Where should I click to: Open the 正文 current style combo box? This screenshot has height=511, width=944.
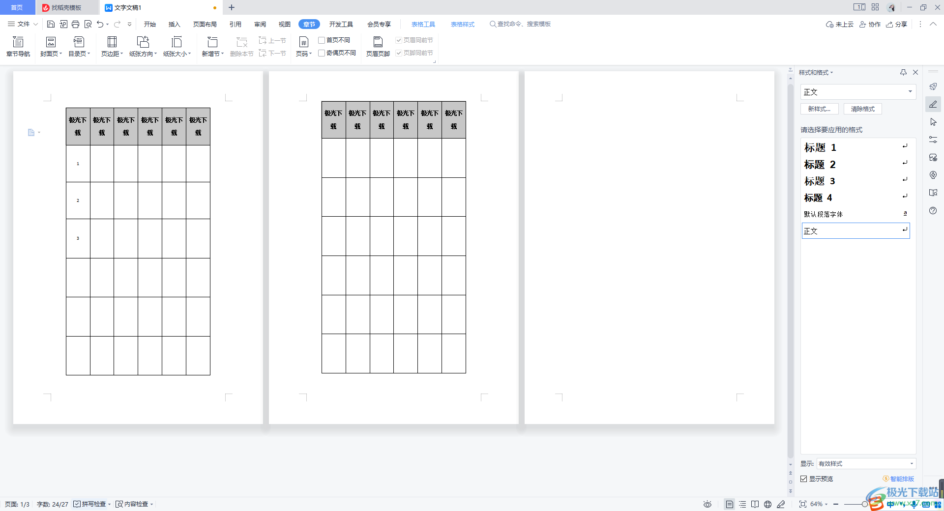pos(858,92)
